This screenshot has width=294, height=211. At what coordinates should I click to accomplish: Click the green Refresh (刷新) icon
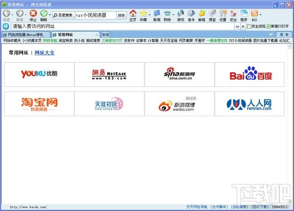tap(44, 13)
